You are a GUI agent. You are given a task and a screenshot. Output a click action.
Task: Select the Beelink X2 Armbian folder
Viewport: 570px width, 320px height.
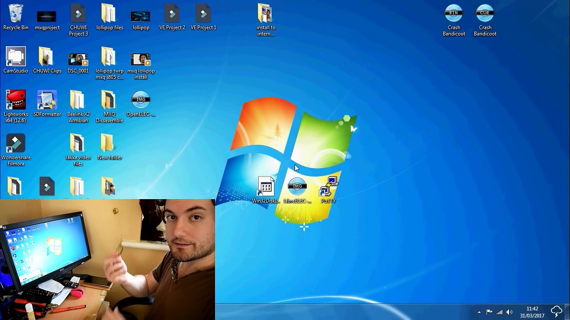pyautogui.click(x=78, y=107)
